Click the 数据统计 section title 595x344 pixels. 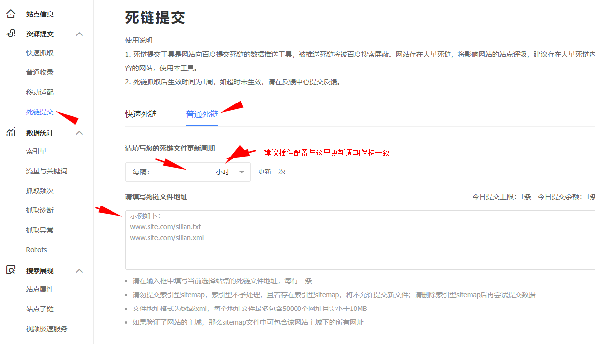[x=40, y=133]
